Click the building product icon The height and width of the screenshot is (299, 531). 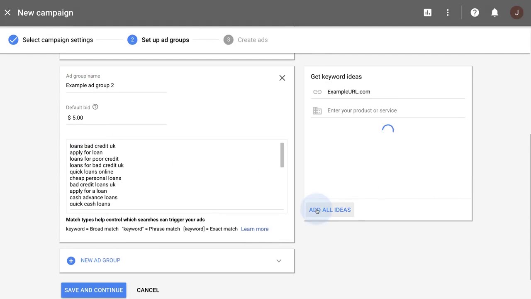[x=317, y=110]
